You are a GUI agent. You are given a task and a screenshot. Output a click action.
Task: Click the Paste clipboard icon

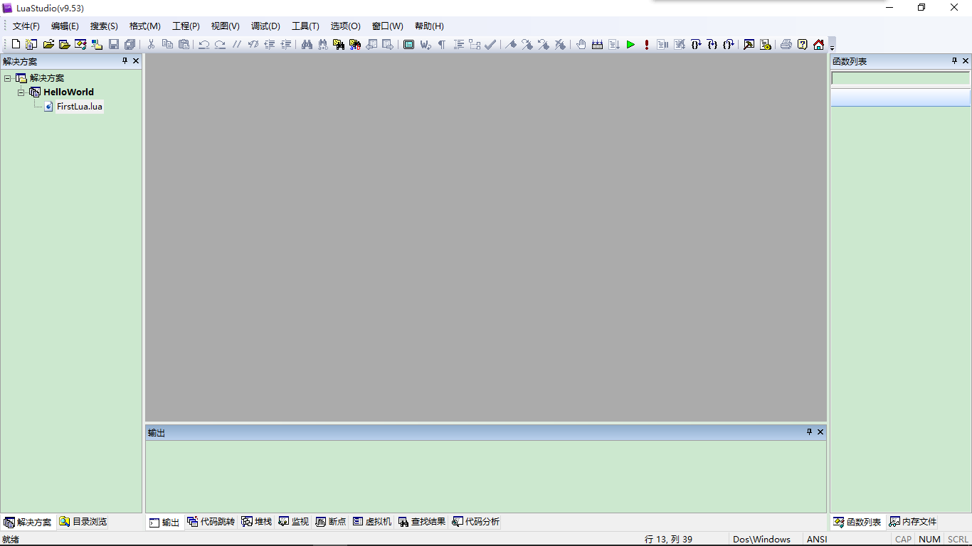(x=184, y=44)
